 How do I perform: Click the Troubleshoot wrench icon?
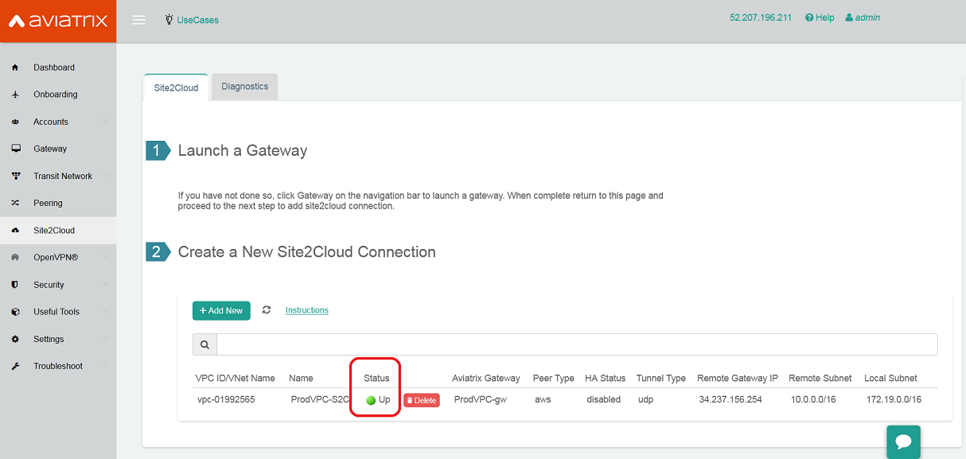pos(15,366)
